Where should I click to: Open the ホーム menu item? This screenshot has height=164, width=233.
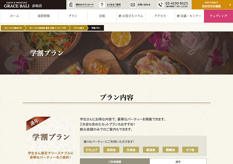(14, 16)
